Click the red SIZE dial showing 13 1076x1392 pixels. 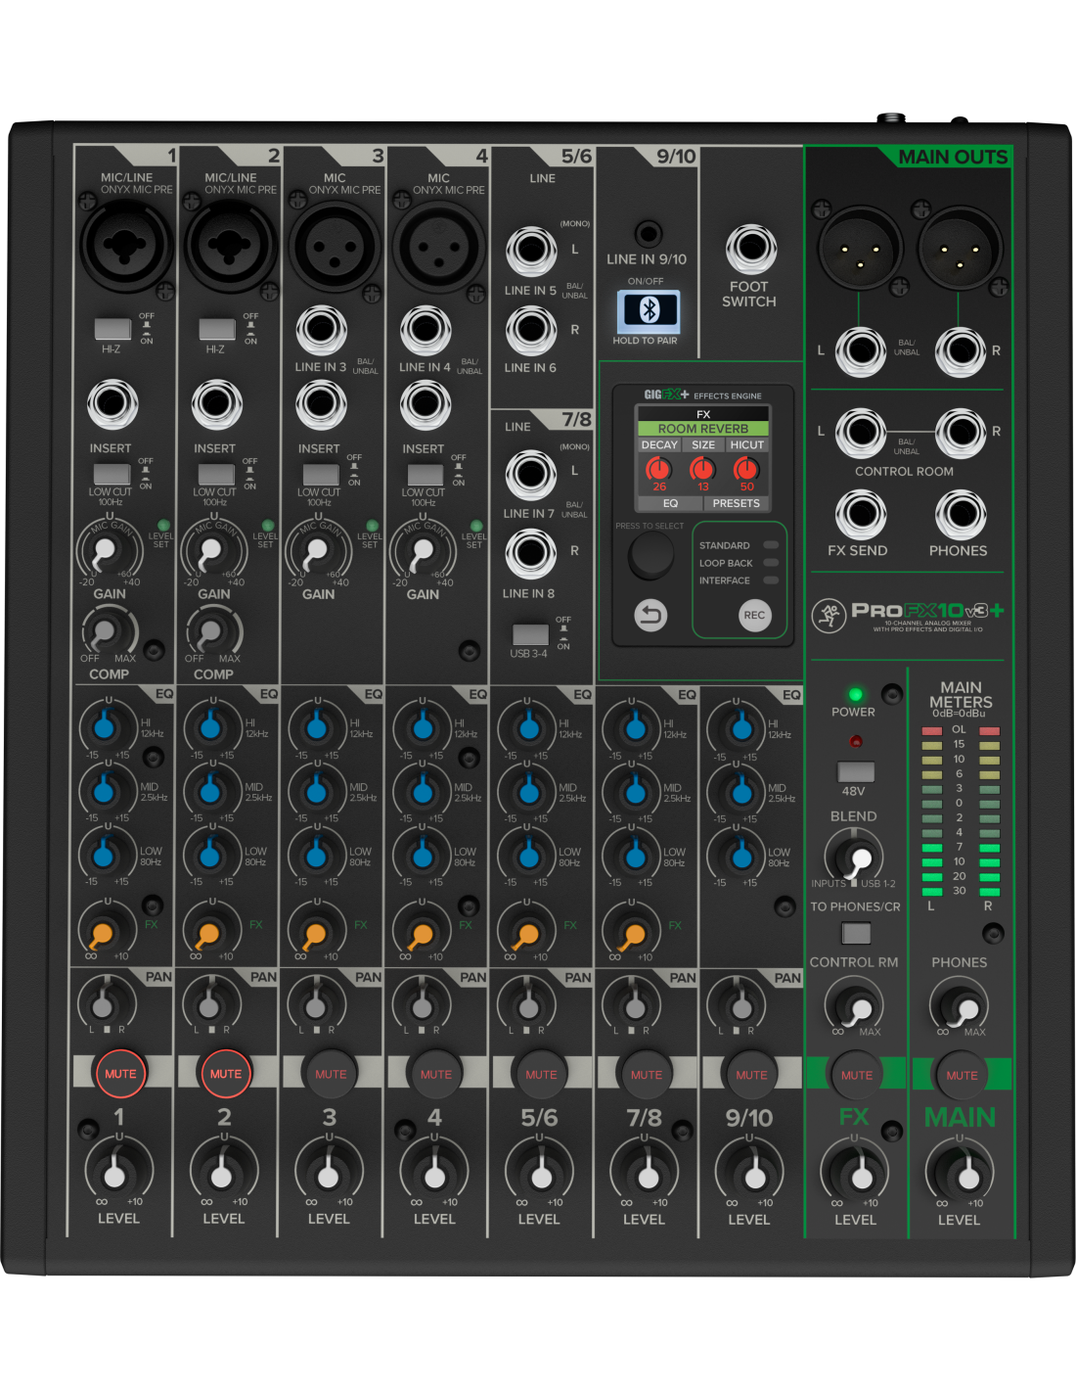click(x=702, y=469)
